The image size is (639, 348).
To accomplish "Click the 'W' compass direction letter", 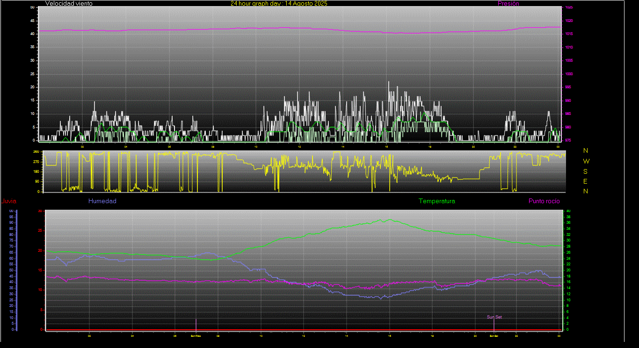I will pos(586,161).
